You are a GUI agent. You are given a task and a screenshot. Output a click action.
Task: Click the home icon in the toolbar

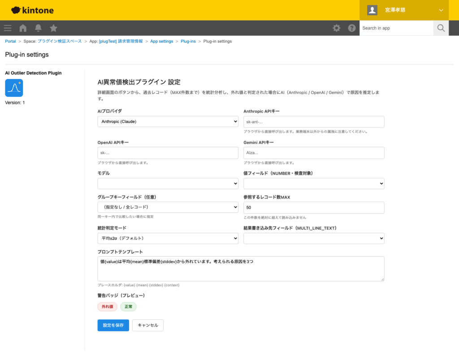click(x=22, y=28)
